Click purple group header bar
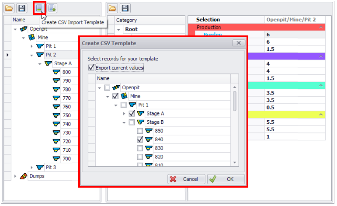The image size is (337, 206). click(x=287, y=56)
